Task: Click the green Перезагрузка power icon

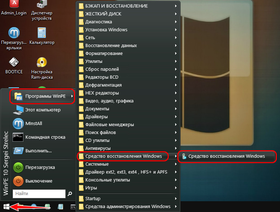Action: (x=18, y=167)
